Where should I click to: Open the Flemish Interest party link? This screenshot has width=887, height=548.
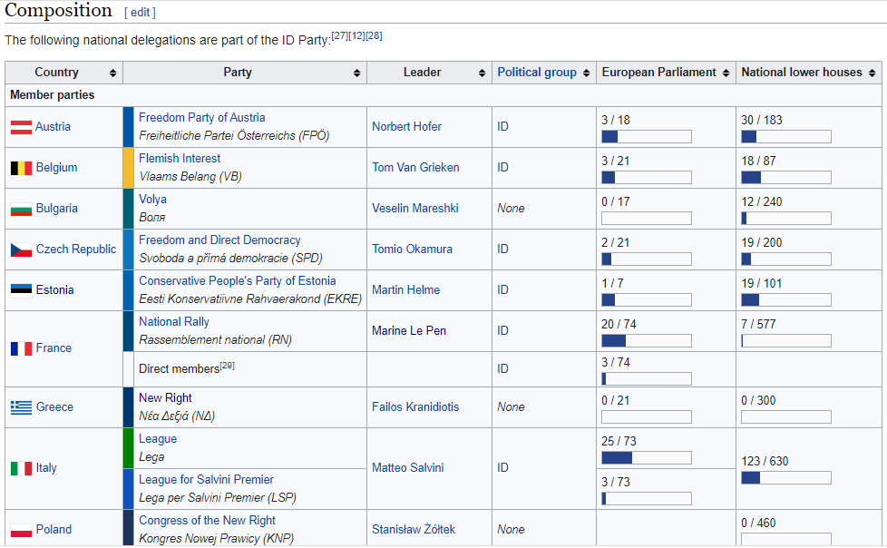(180, 159)
